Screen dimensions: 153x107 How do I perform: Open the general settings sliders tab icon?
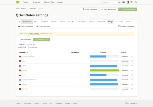(x=19, y=22)
